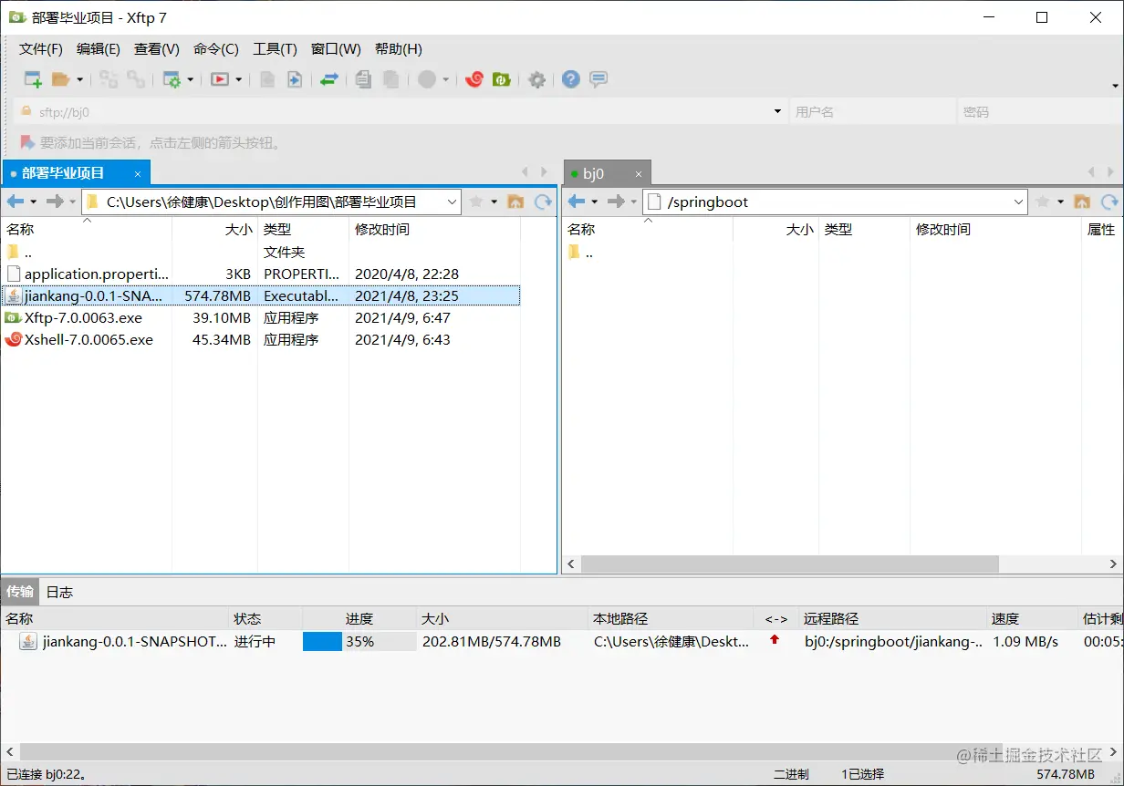This screenshot has height=786, width=1124.
Task: Open the remote bookmark star dropdown arrow
Action: [x=1061, y=202]
